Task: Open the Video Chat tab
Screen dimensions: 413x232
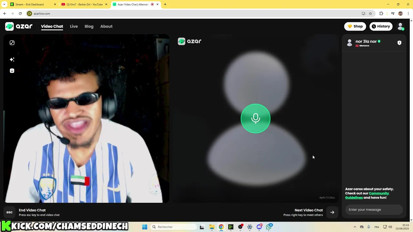Action: pyautogui.click(x=52, y=26)
